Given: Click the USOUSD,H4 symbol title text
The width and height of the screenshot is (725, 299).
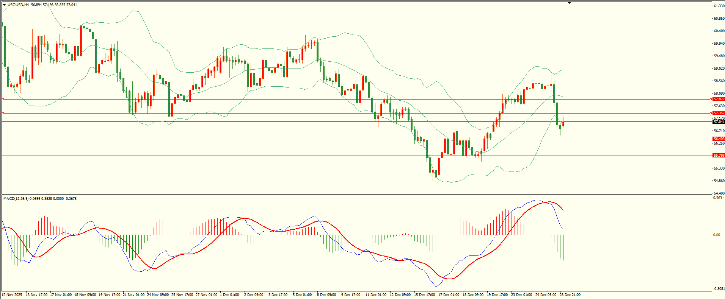Looking at the screenshot, I should (18, 5).
